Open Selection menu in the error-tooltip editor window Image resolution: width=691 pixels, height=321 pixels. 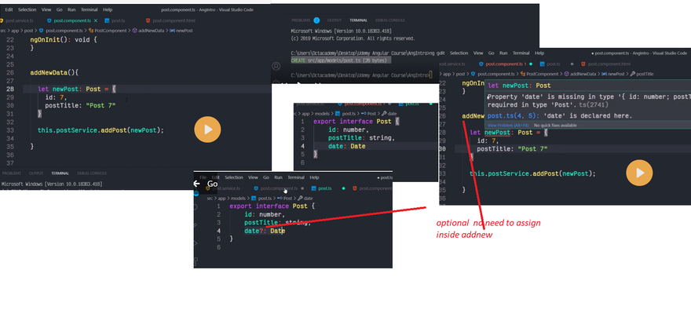click(459, 53)
